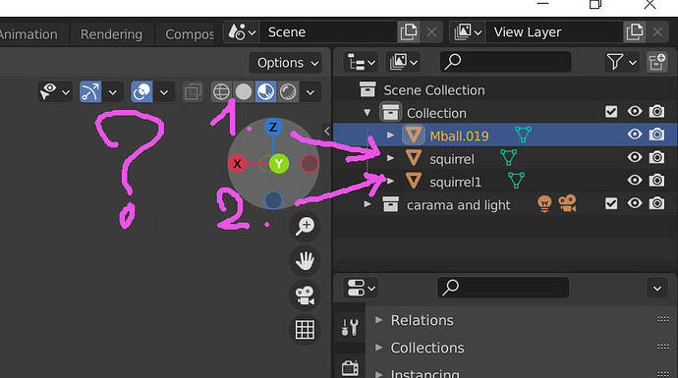Click Mball.019 mesh data icon
The height and width of the screenshot is (378, 678).
(x=523, y=135)
